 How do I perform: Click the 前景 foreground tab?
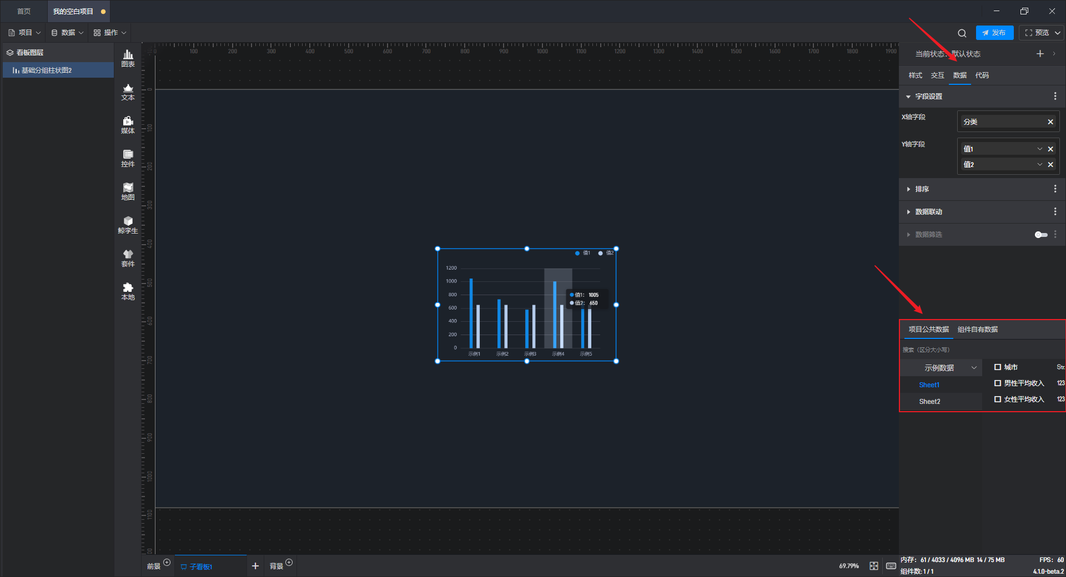click(x=154, y=566)
